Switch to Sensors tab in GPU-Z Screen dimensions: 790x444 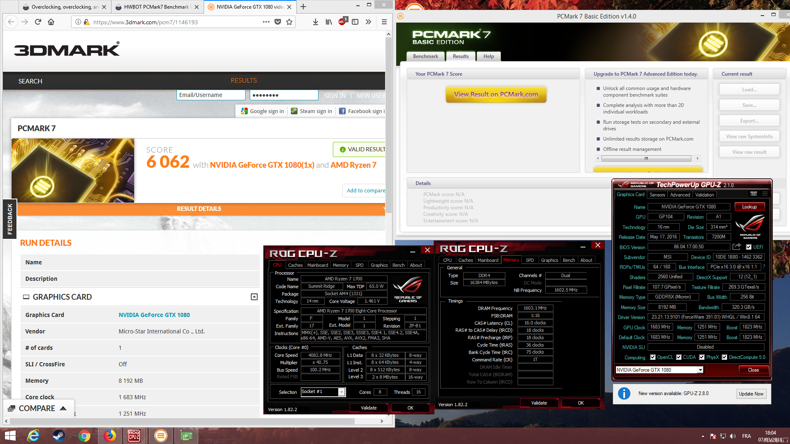tap(657, 195)
